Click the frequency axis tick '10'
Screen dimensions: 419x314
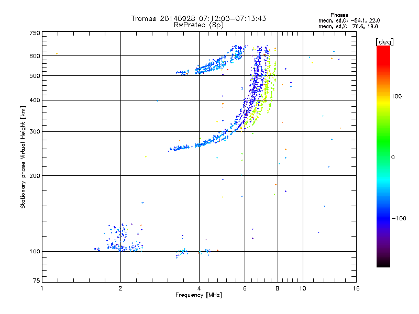[303, 288]
